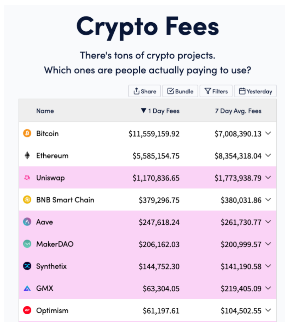
Task: Click the Optimism red icon
Action: (x=27, y=310)
